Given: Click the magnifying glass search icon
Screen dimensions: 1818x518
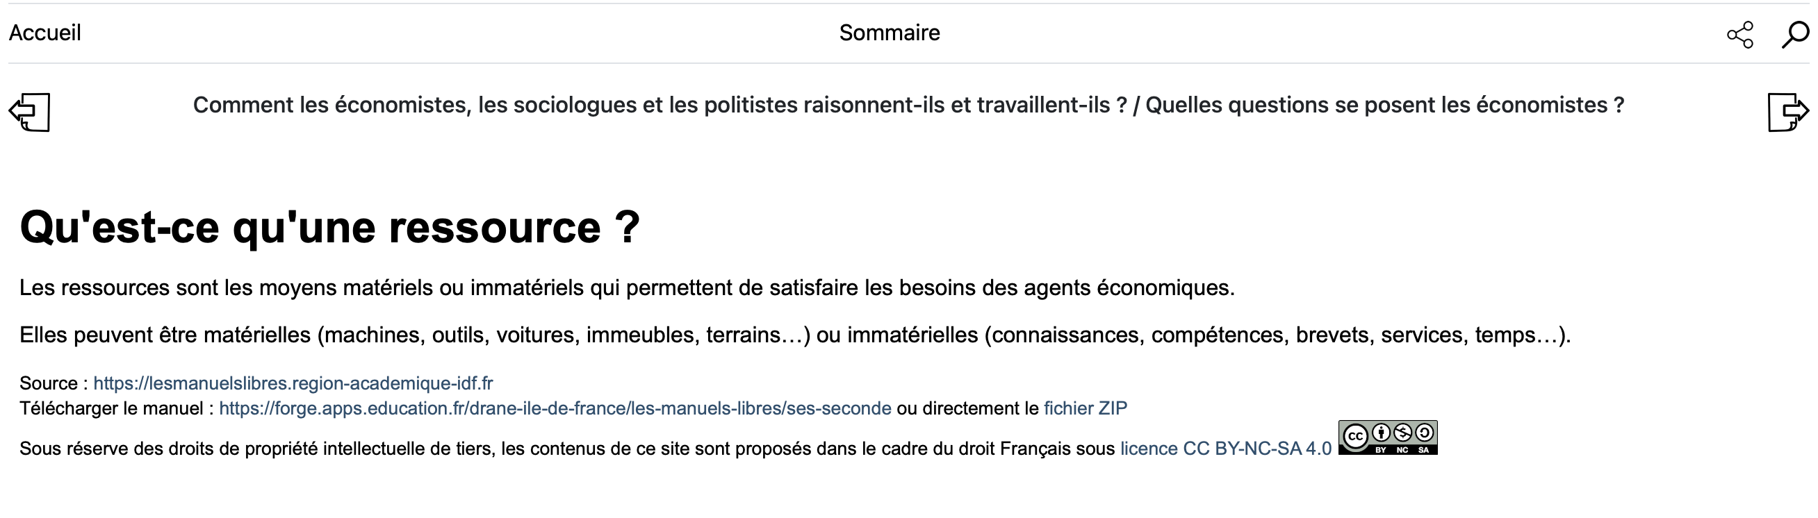Looking at the screenshot, I should click(1794, 35).
